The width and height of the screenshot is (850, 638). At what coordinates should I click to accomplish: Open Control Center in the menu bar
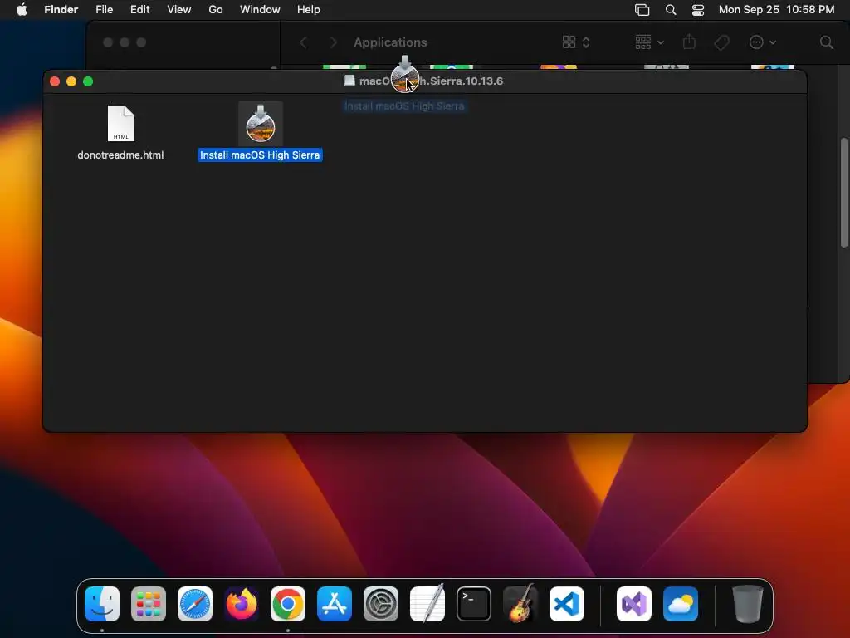698,10
